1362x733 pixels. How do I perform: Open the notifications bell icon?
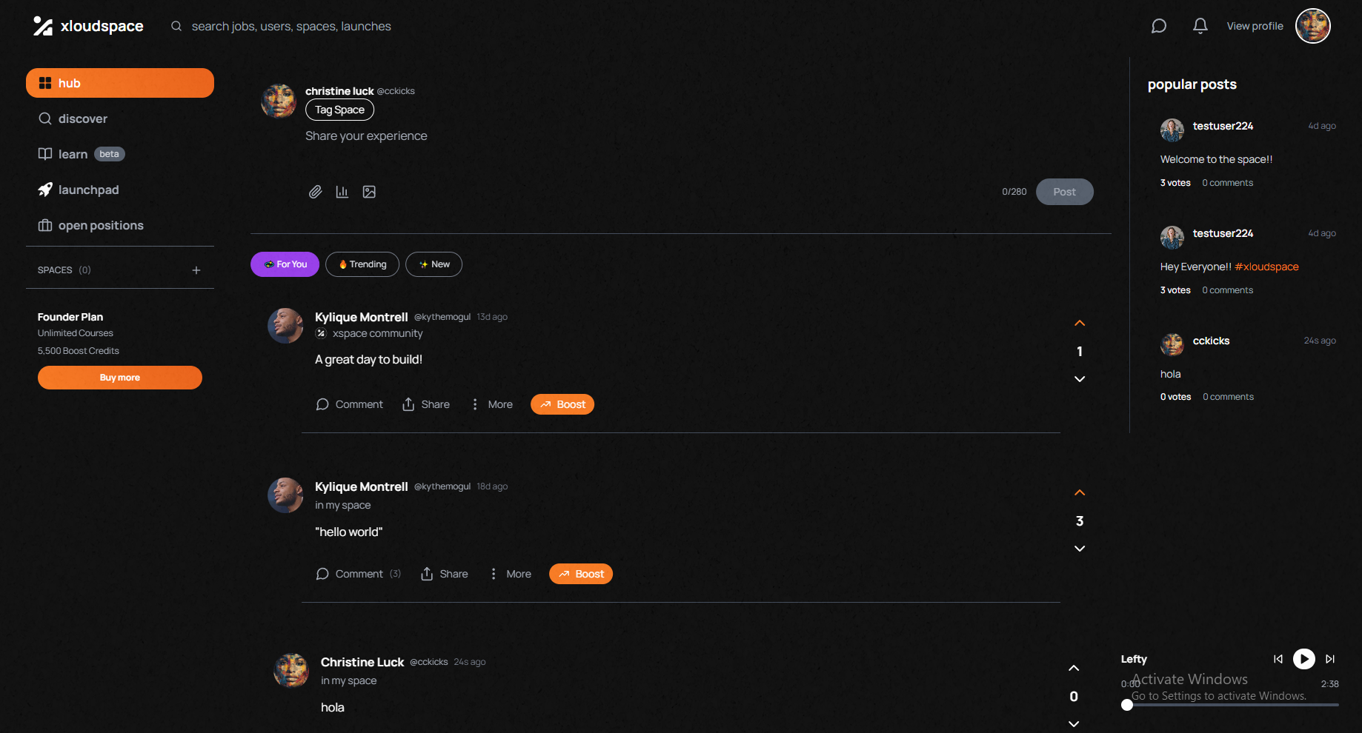click(x=1200, y=26)
